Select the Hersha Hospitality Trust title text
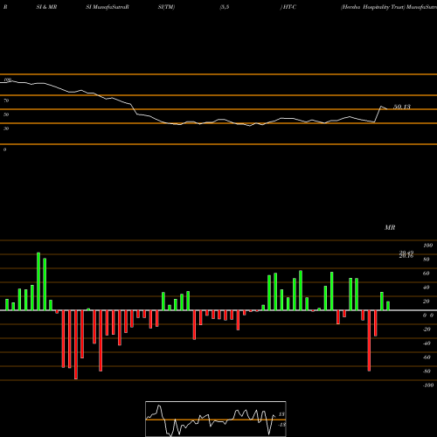Viewport: 437px width, 437px height. (x=373, y=7)
